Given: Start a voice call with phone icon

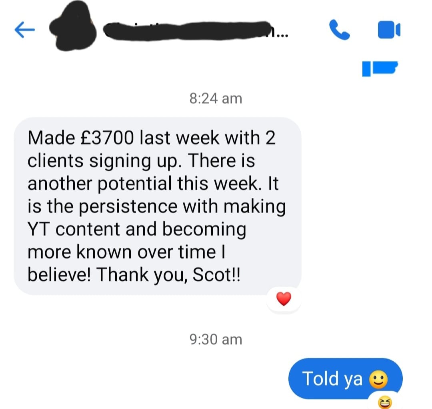Looking at the screenshot, I should coord(340,30).
